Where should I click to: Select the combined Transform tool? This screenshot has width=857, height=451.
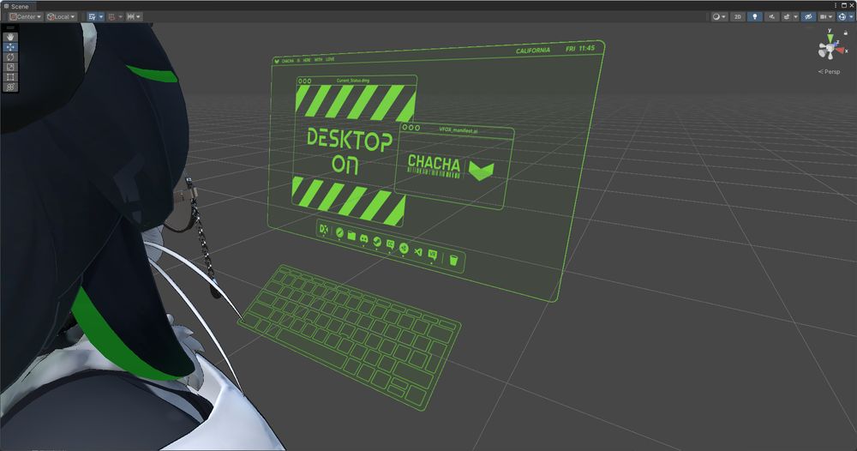pos(10,87)
